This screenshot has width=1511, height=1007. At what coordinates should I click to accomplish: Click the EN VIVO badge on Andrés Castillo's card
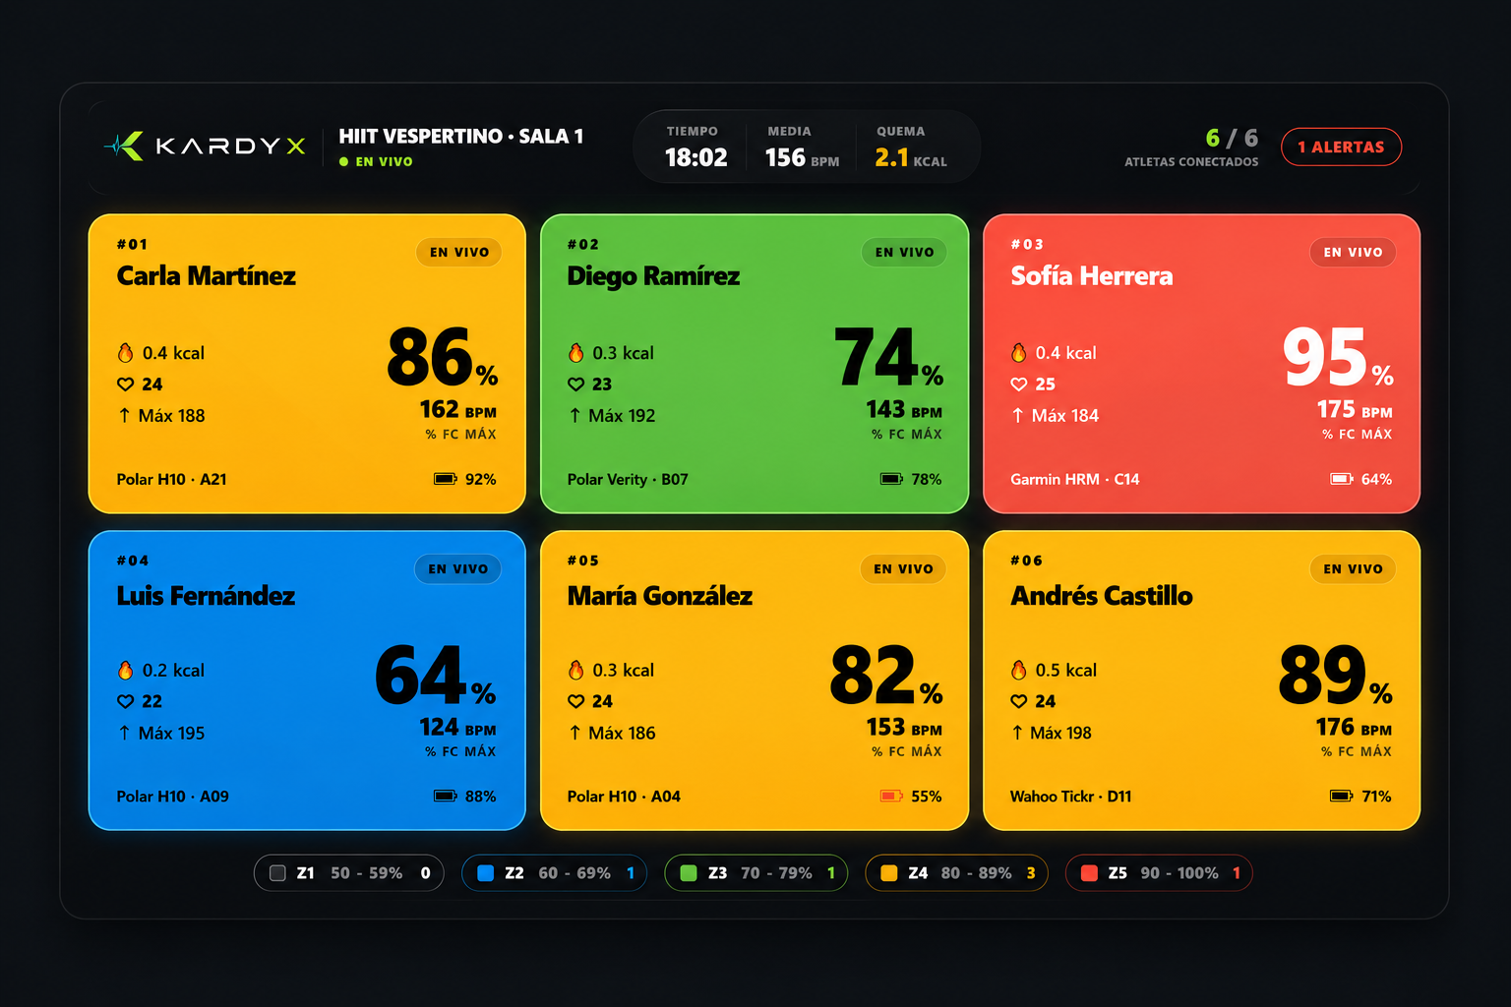(1353, 569)
